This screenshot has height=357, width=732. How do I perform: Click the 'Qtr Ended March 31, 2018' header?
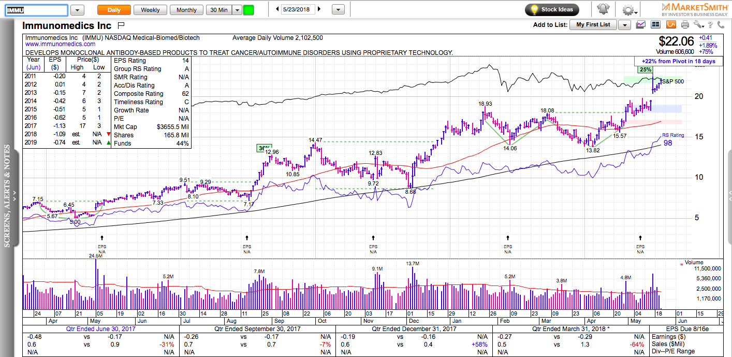tap(570, 329)
